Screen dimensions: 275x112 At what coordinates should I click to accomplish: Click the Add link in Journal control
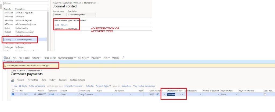[x=57, y=25]
